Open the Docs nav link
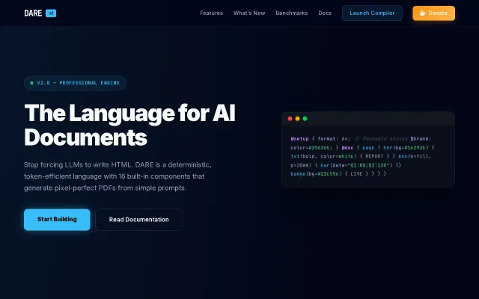This screenshot has width=479, height=299. pos(325,13)
